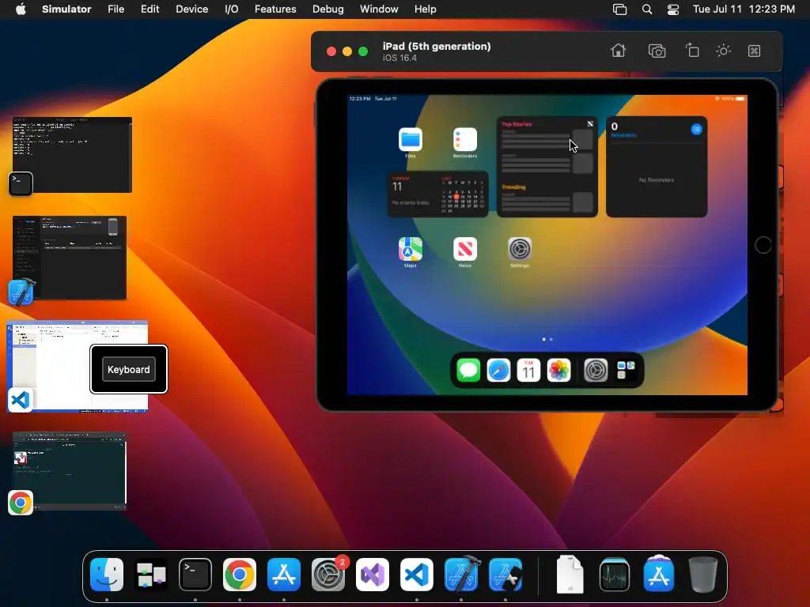Click the date and time in menu bar
The image size is (810, 607).
point(744,9)
